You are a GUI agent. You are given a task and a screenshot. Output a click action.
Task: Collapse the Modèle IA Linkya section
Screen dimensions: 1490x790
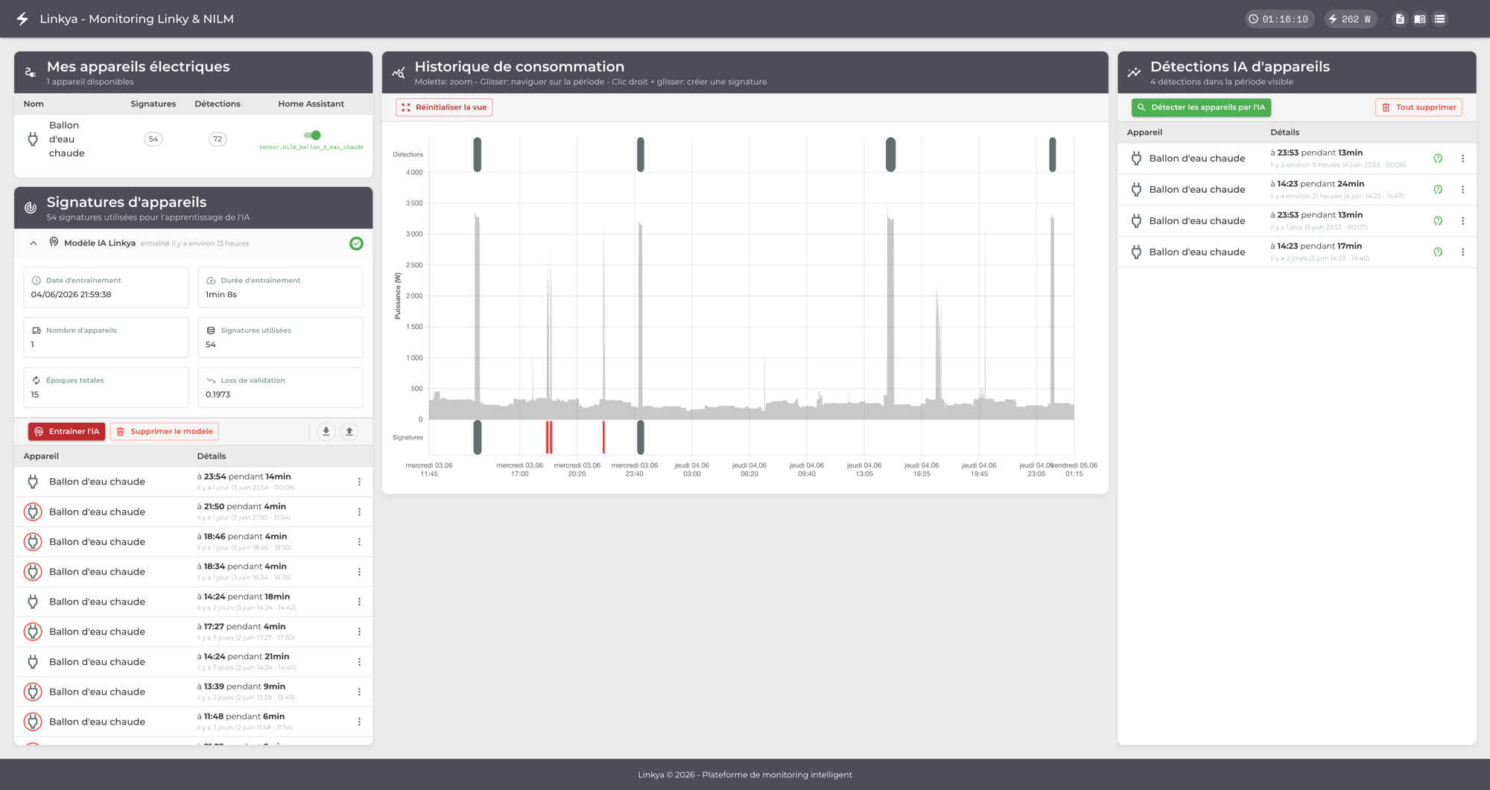[x=34, y=243]
